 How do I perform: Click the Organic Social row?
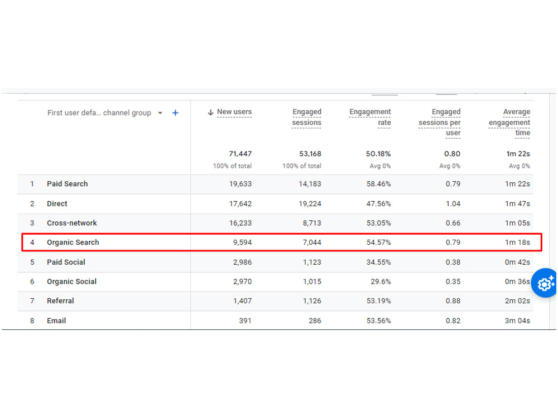pos(275,282)
